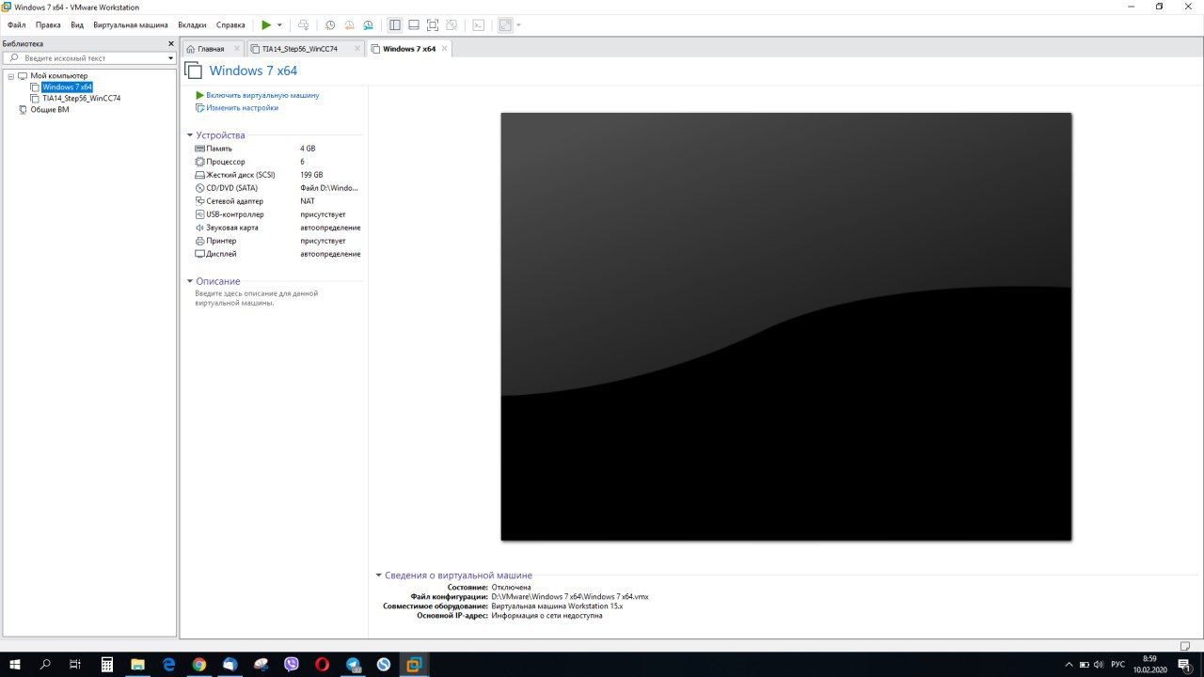Click the stretch guest display icon
This screenshot has width=1204, height=677.
(x=505, y=24)
